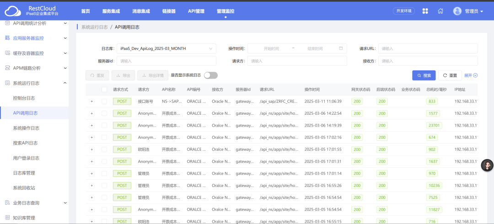
Task: Check row 2025-03-05 17:01:55 checkbox
Action: [x=104, y=149]
